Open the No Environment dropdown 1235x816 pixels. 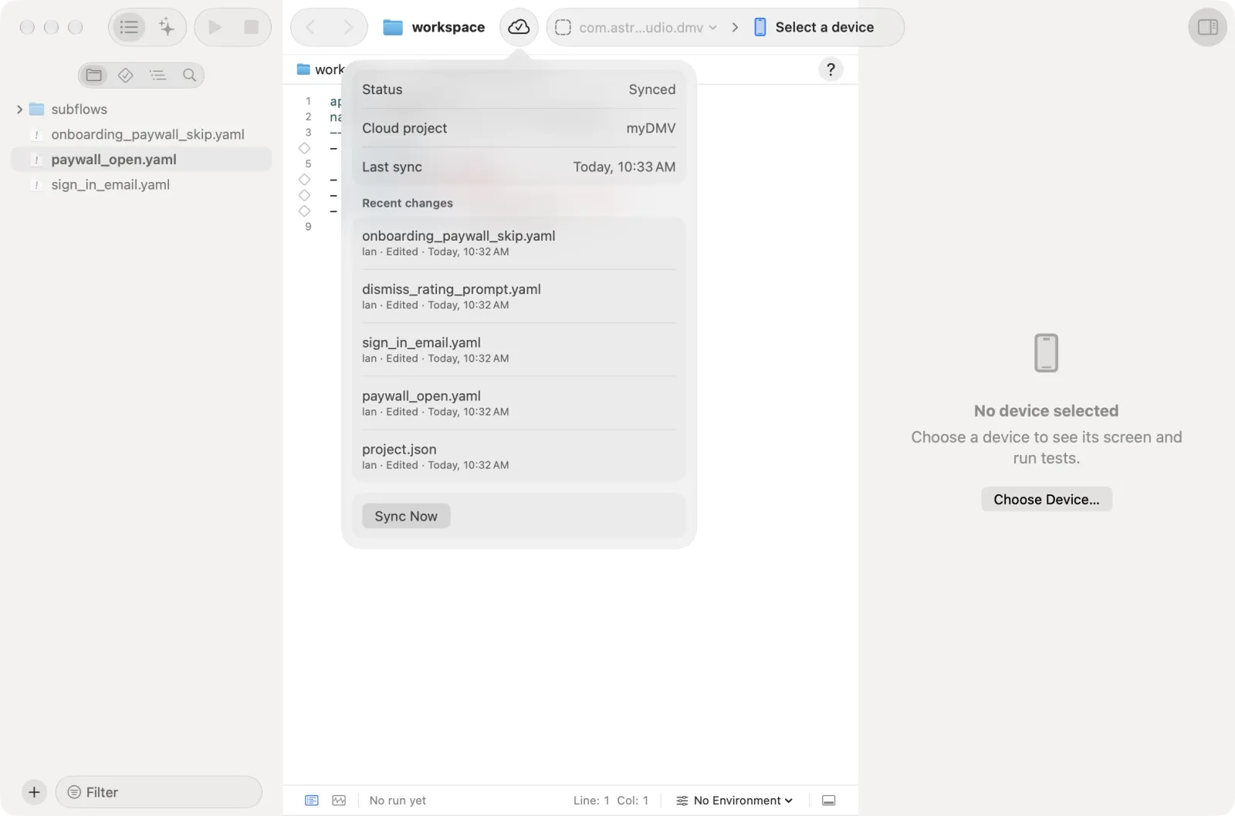pyautogui.click(x=735, y=801)
